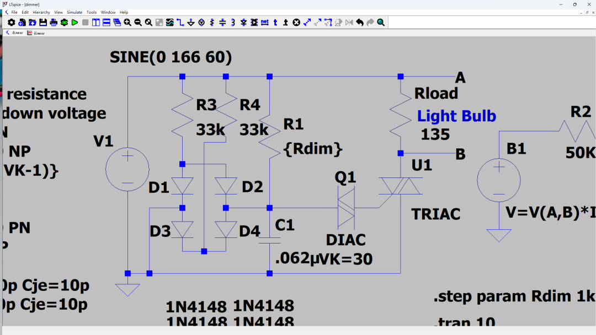Screen dimensions: 596x335
Task: Run the simulation with the green arrow
Action: coord(75,23)
